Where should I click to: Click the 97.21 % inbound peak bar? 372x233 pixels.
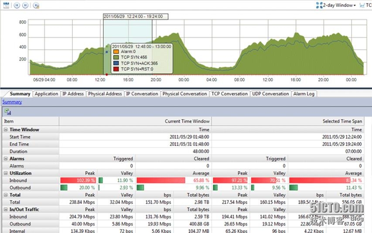coord(230,180)
